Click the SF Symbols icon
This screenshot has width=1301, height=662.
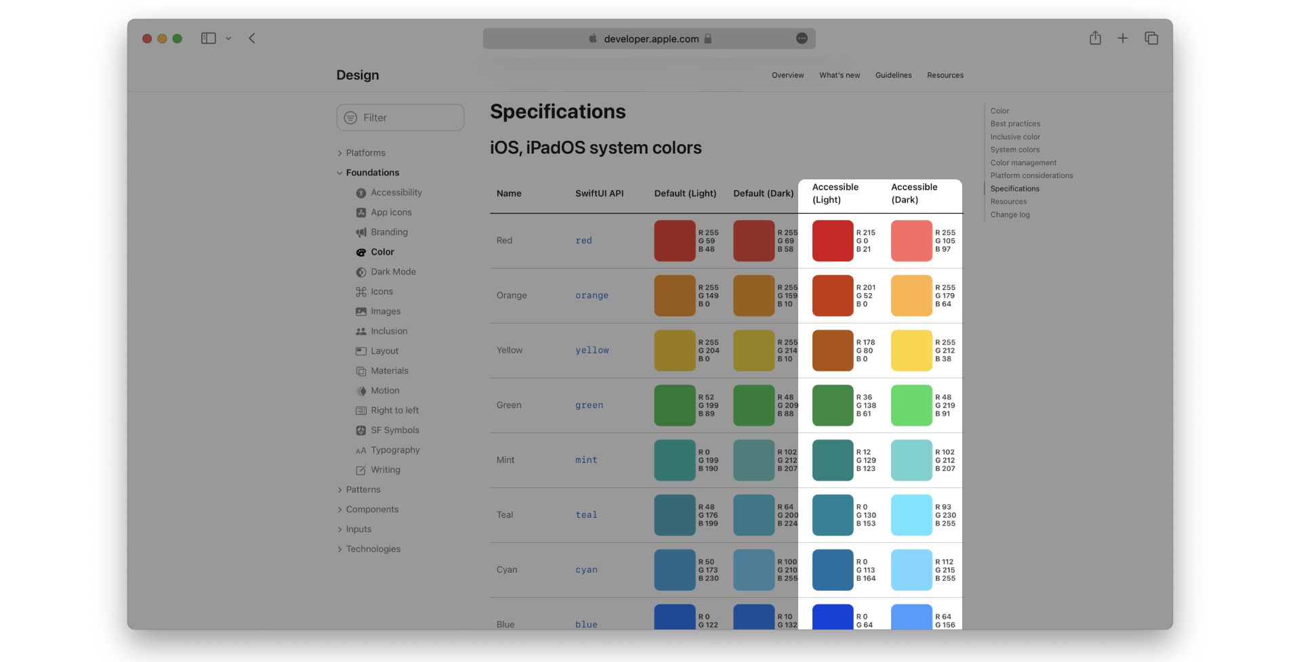coord(361,431)
